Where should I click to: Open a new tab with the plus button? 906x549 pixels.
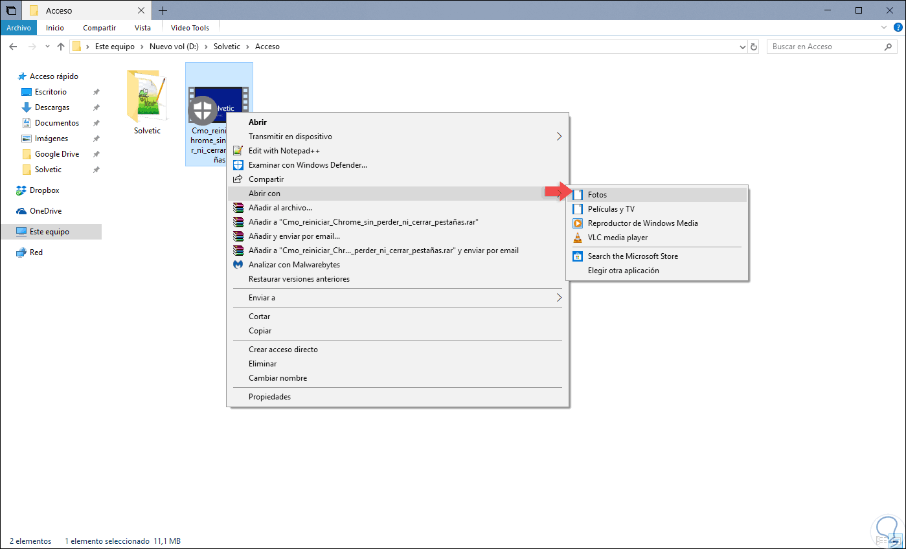click(x=163, y=10)
